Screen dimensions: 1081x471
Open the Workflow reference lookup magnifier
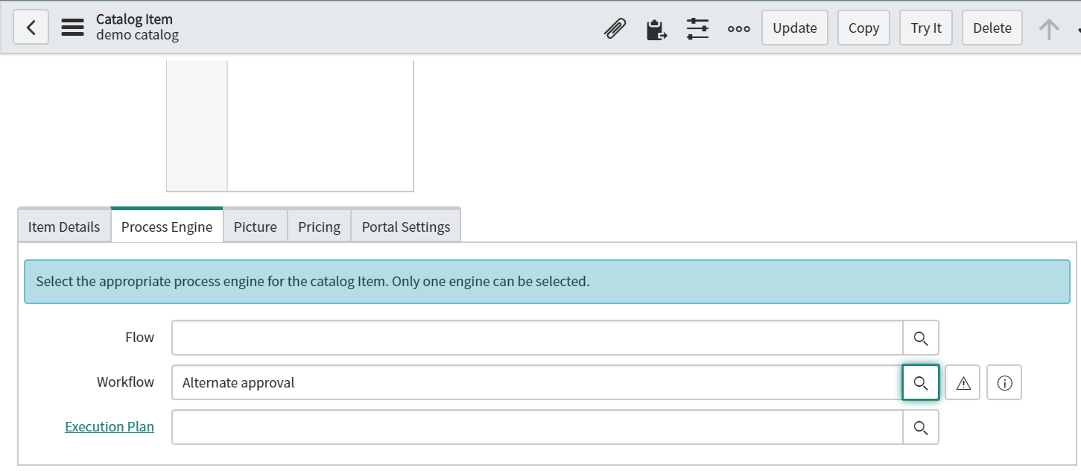pos(921,382)
